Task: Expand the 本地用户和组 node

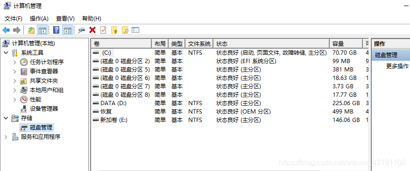Action: (15, 90)
